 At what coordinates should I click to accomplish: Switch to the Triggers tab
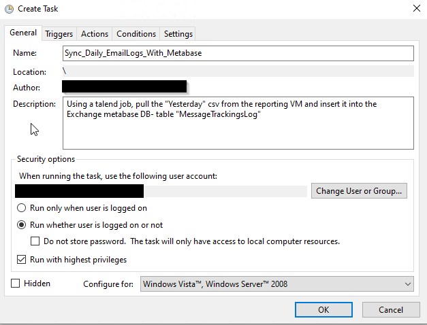pyautogui.click(x=59, y=34)
